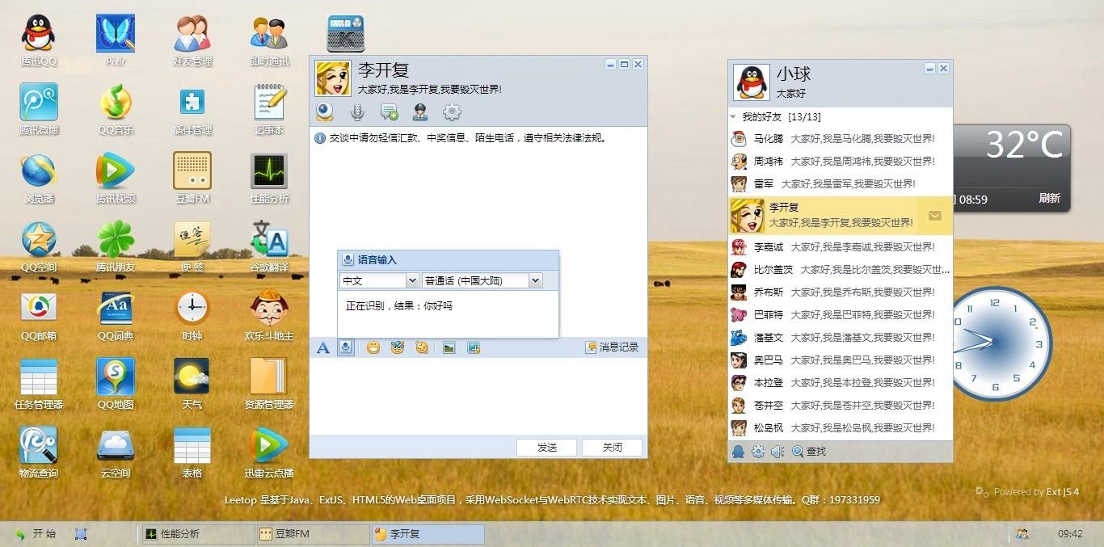Open the font options (A) icon
The image size is (1104, 547).
coord(323,347)
